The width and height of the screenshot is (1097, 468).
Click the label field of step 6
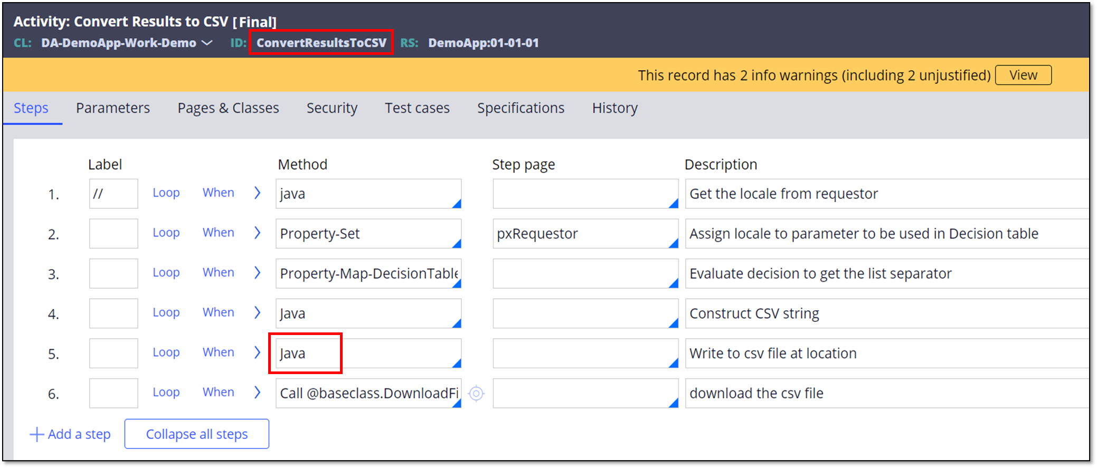point(114,393)
